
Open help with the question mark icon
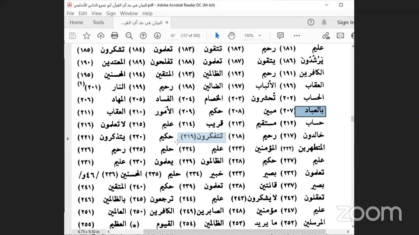(311, 22)
